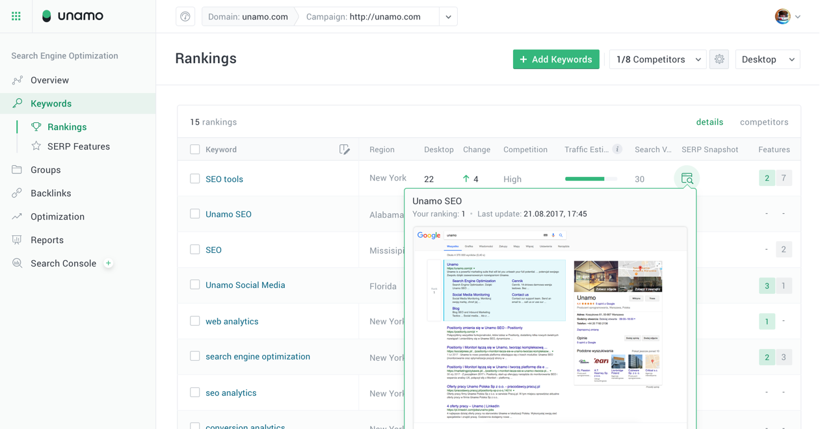Sort by the Competition column header

pyautogui.click(x=525, y=149)
